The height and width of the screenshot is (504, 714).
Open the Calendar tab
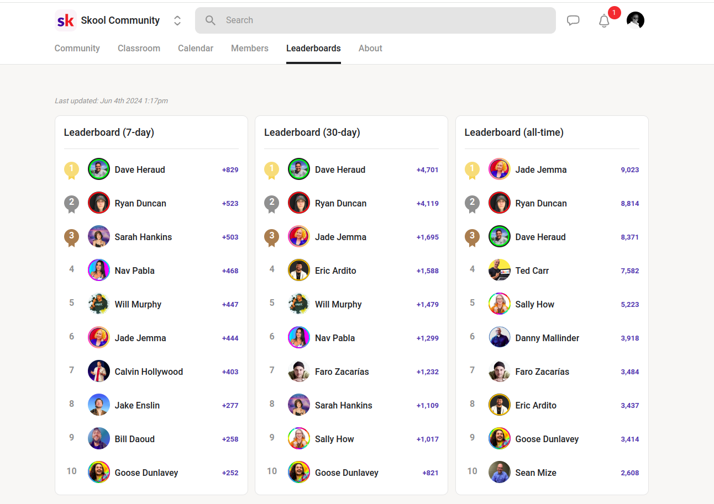(196, 48)
